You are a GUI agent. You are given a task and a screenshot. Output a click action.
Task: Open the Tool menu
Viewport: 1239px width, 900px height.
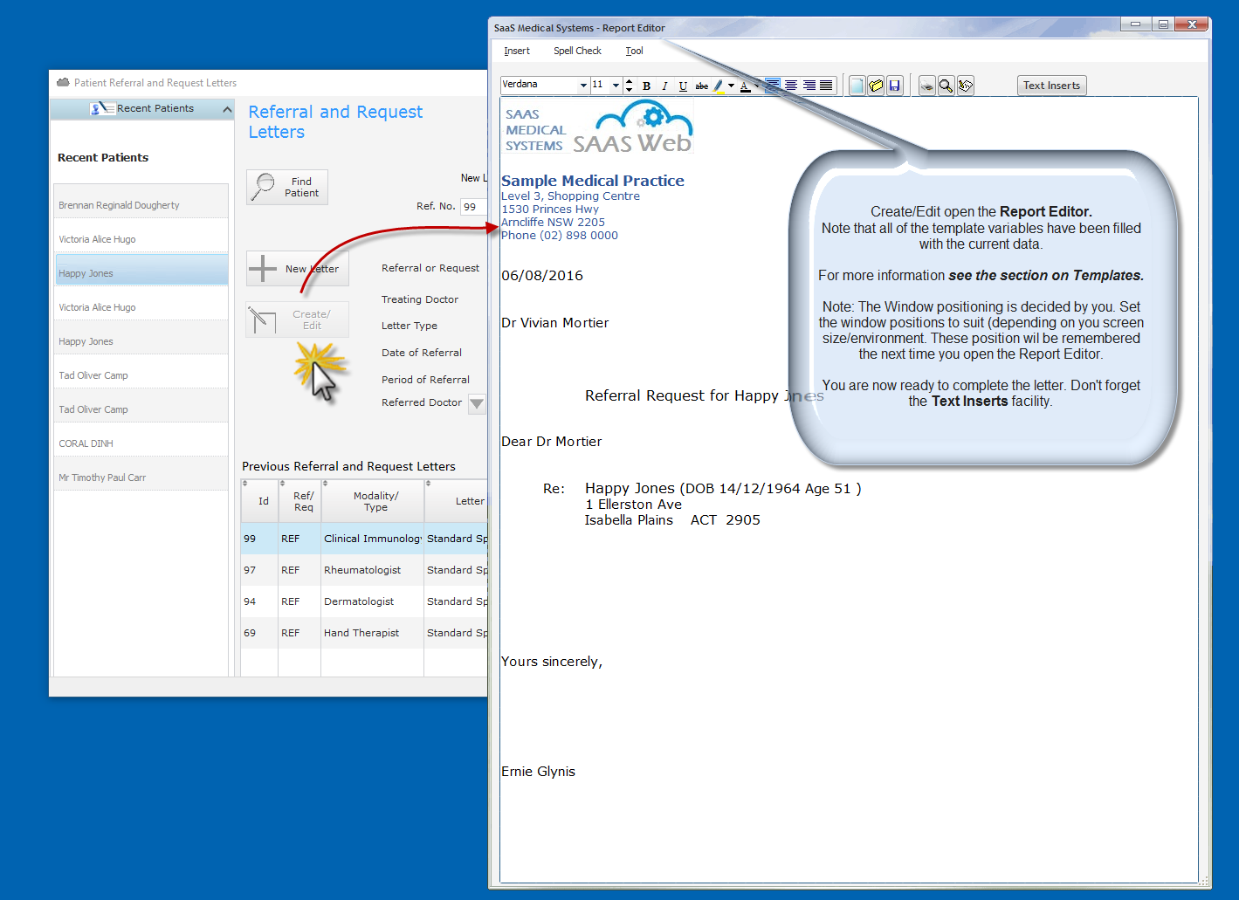pyautogui.click(x=634, y=51)
